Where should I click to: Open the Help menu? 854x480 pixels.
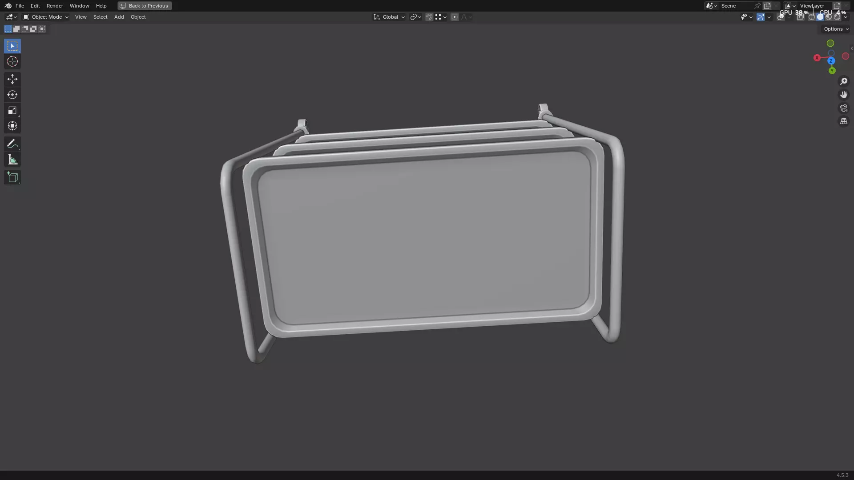pyautogui.click(x=101, y=6)
